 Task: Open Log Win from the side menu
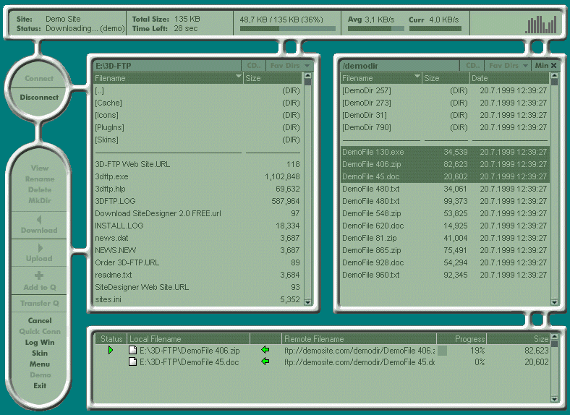pos(40,342)
